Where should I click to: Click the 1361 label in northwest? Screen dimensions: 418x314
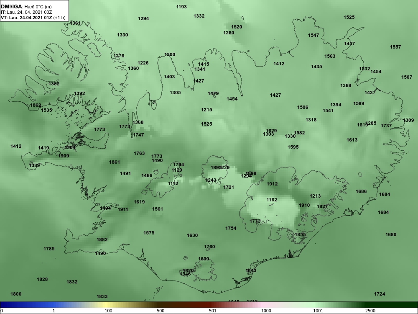click(x=75, y=23)
